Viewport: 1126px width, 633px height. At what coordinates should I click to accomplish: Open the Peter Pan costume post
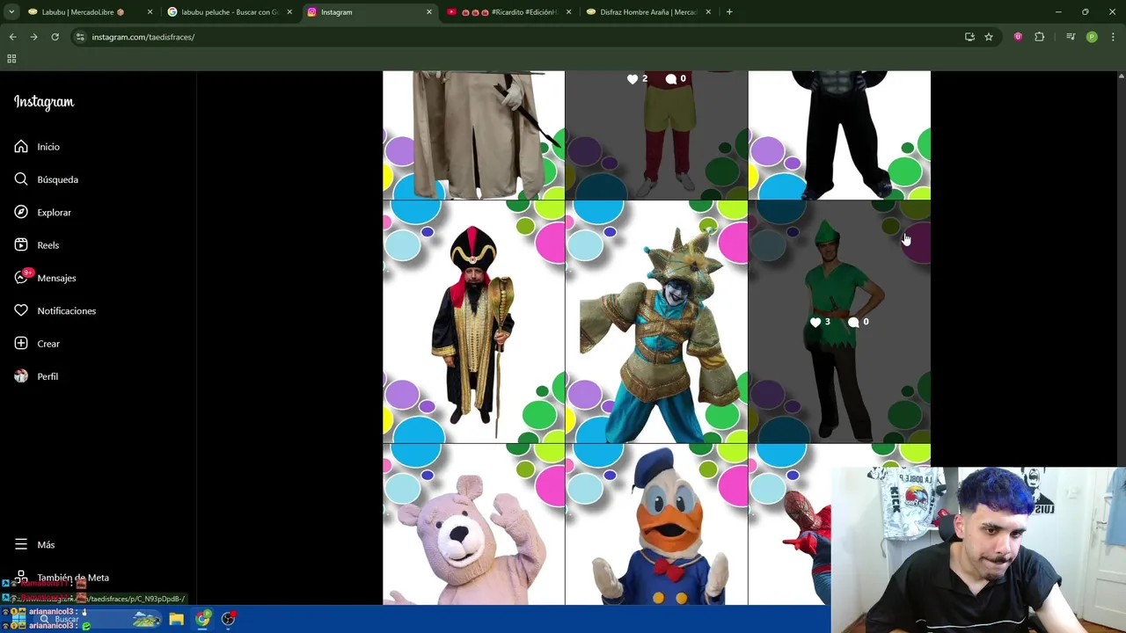839,322
